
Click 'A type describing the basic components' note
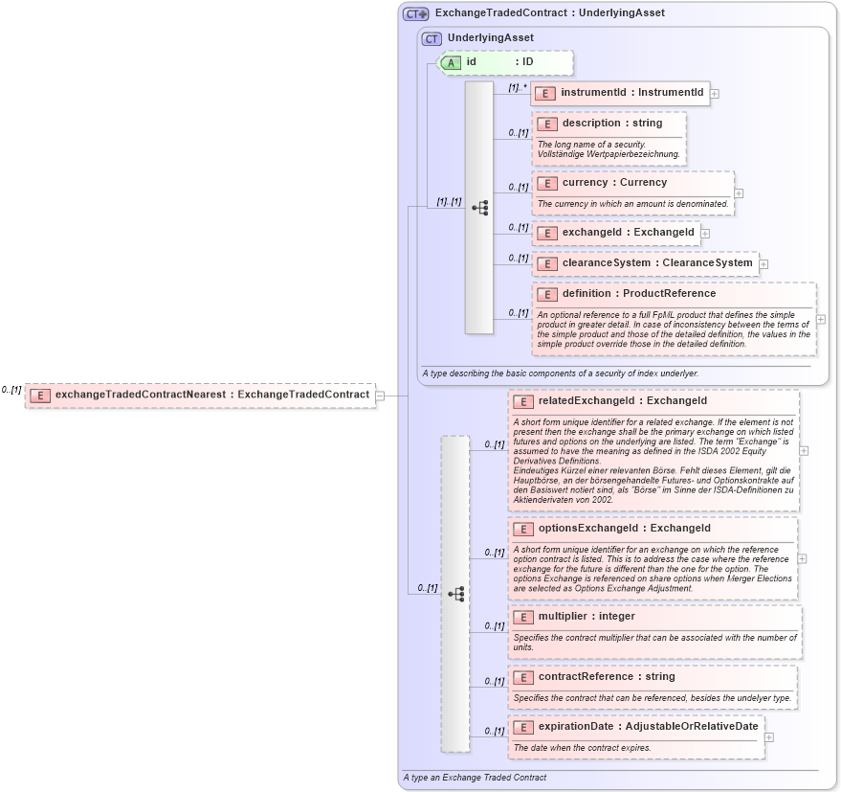(x=561, y=373)
